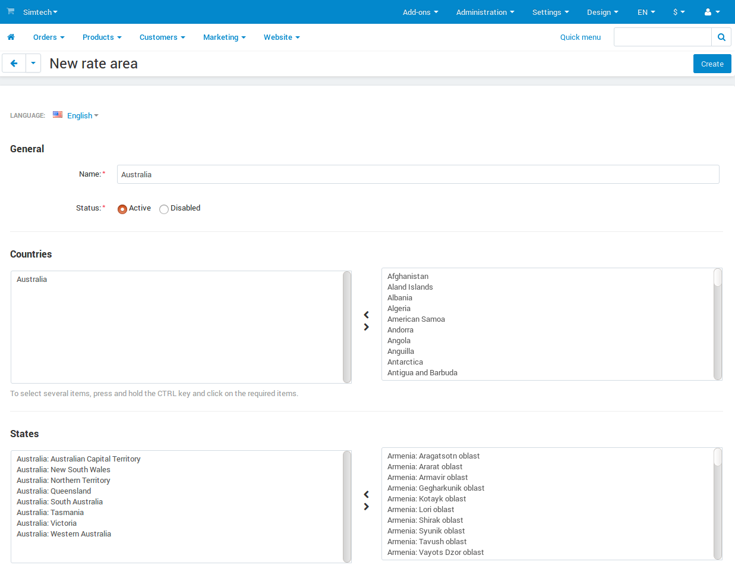Select Algeria in available countries
Screen dimensions: 735x568
[x=399, y=308]
